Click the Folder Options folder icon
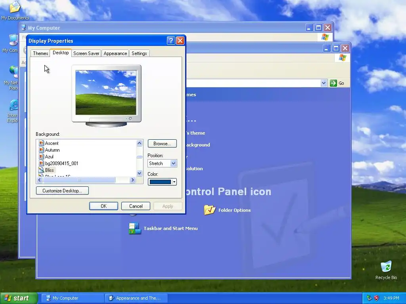The height and width of the screenshot is (304, 406). point(210,210)
